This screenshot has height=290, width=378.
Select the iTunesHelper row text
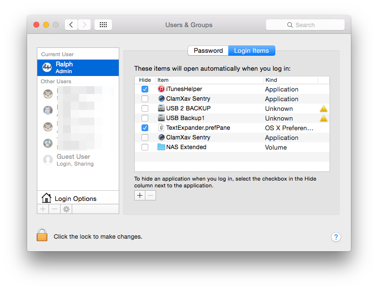184,89
